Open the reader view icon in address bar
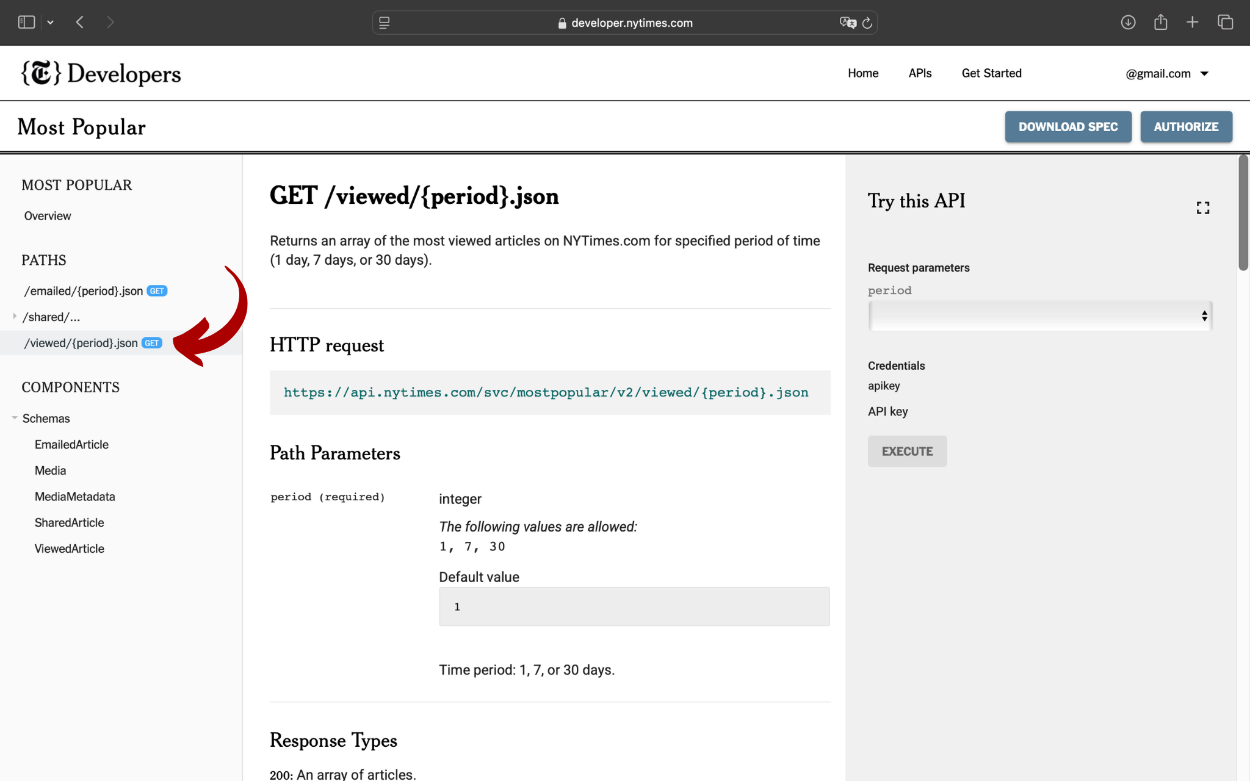The image size is (1250, 781). tap(385, 23)
